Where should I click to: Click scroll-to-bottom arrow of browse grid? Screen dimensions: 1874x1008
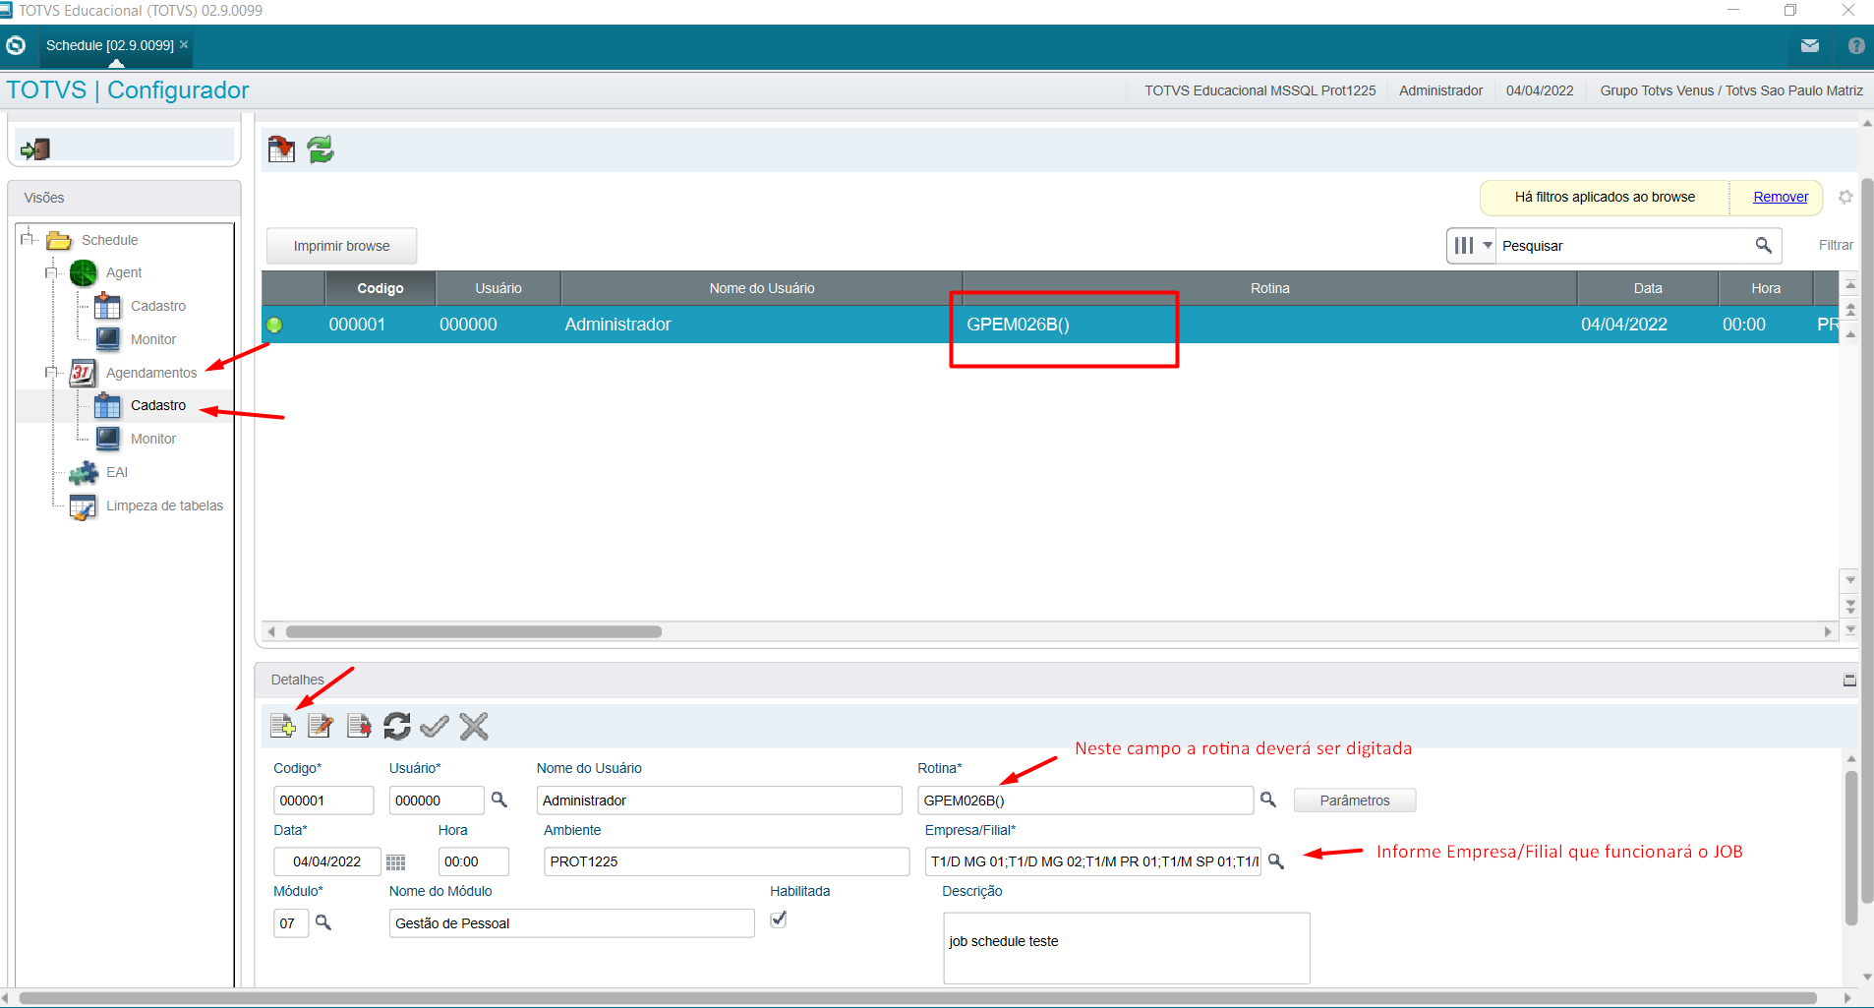(1850, 629)
